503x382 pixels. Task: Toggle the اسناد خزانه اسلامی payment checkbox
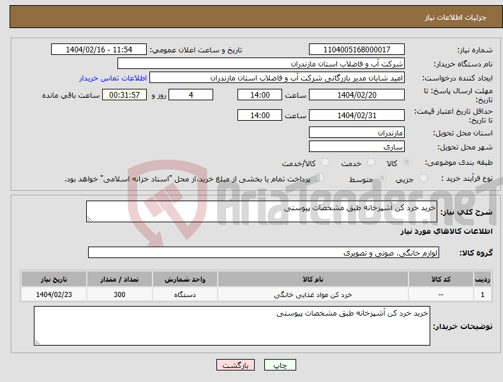pos(320,178)
